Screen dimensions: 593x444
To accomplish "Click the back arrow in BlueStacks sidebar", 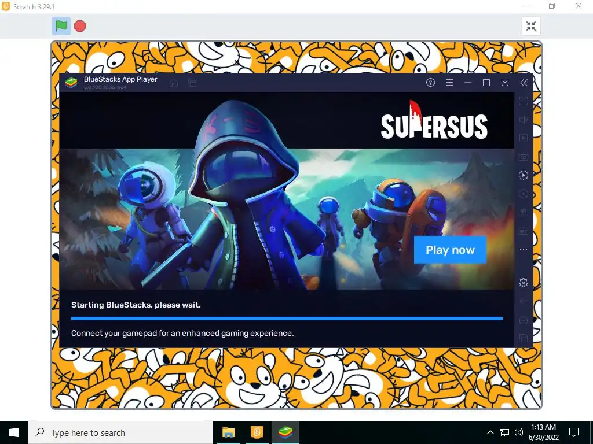I will [524, 301].
